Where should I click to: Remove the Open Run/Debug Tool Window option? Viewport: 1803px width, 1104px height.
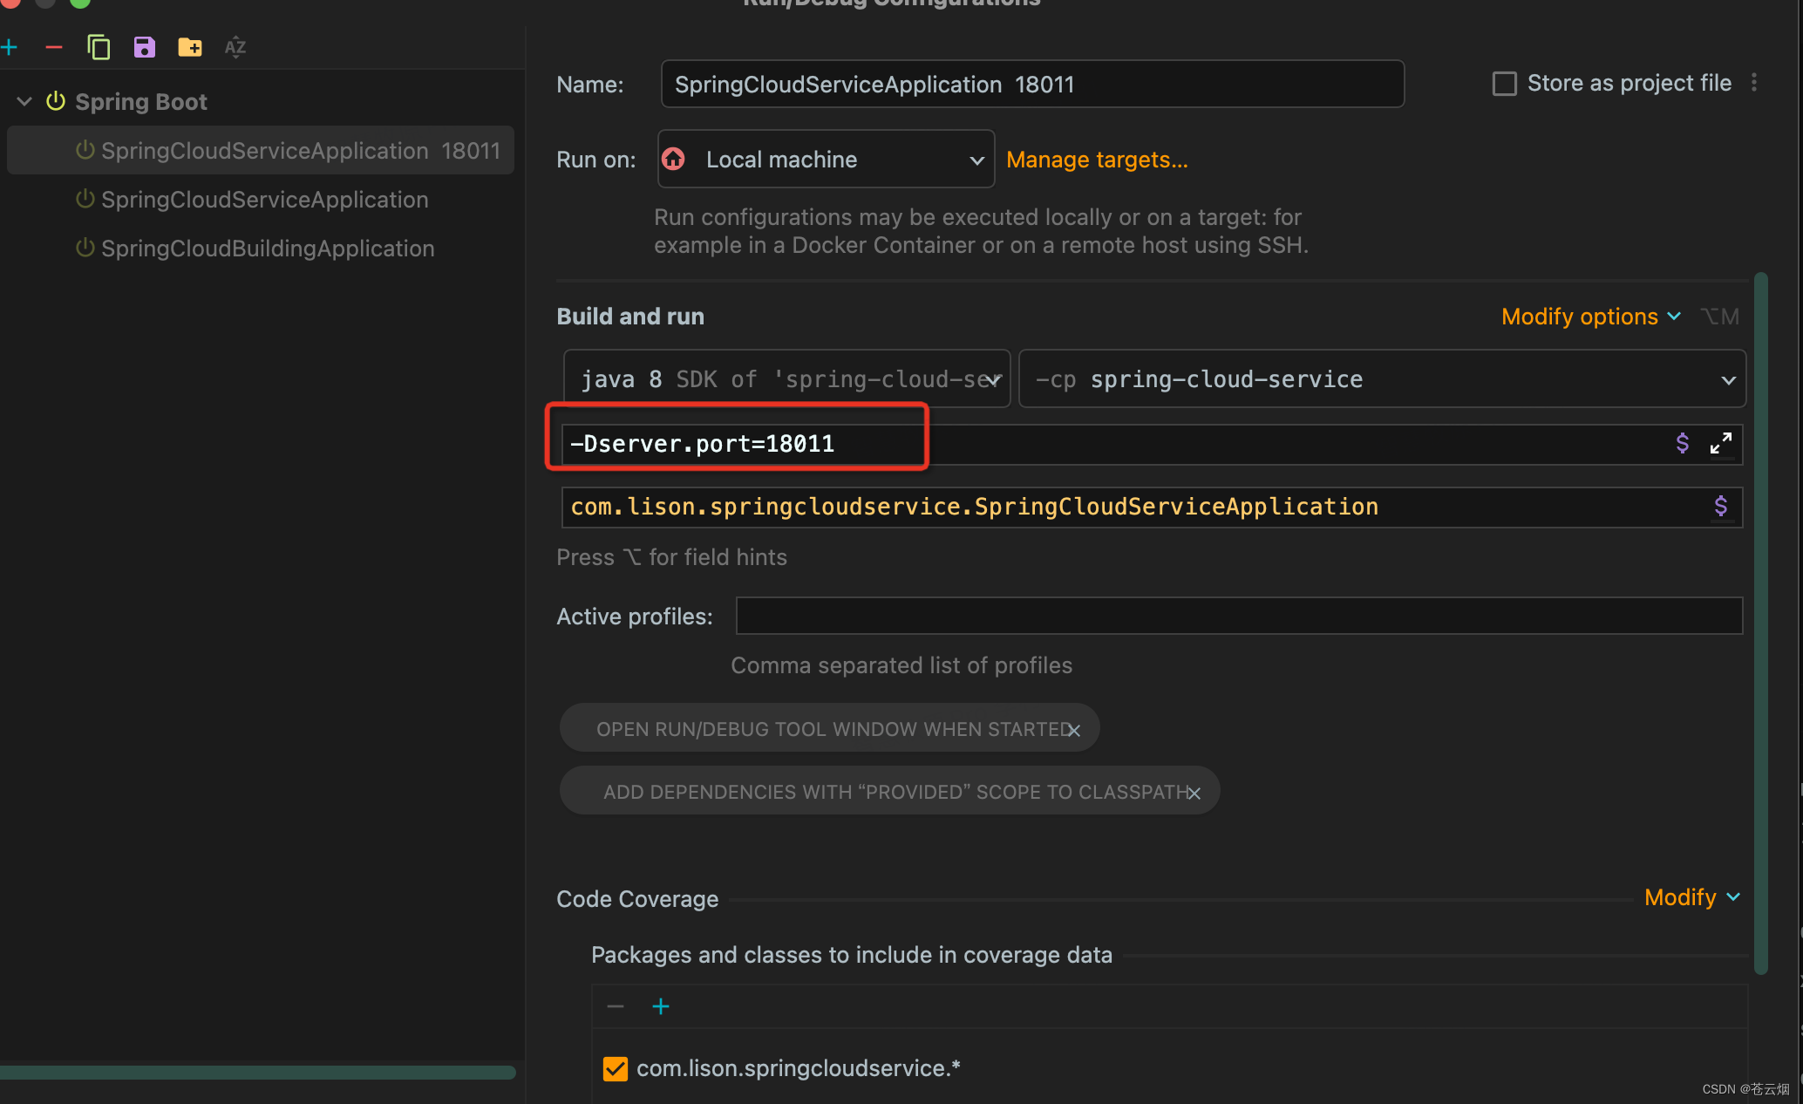pyautogui.click(x=1074, y=731)
